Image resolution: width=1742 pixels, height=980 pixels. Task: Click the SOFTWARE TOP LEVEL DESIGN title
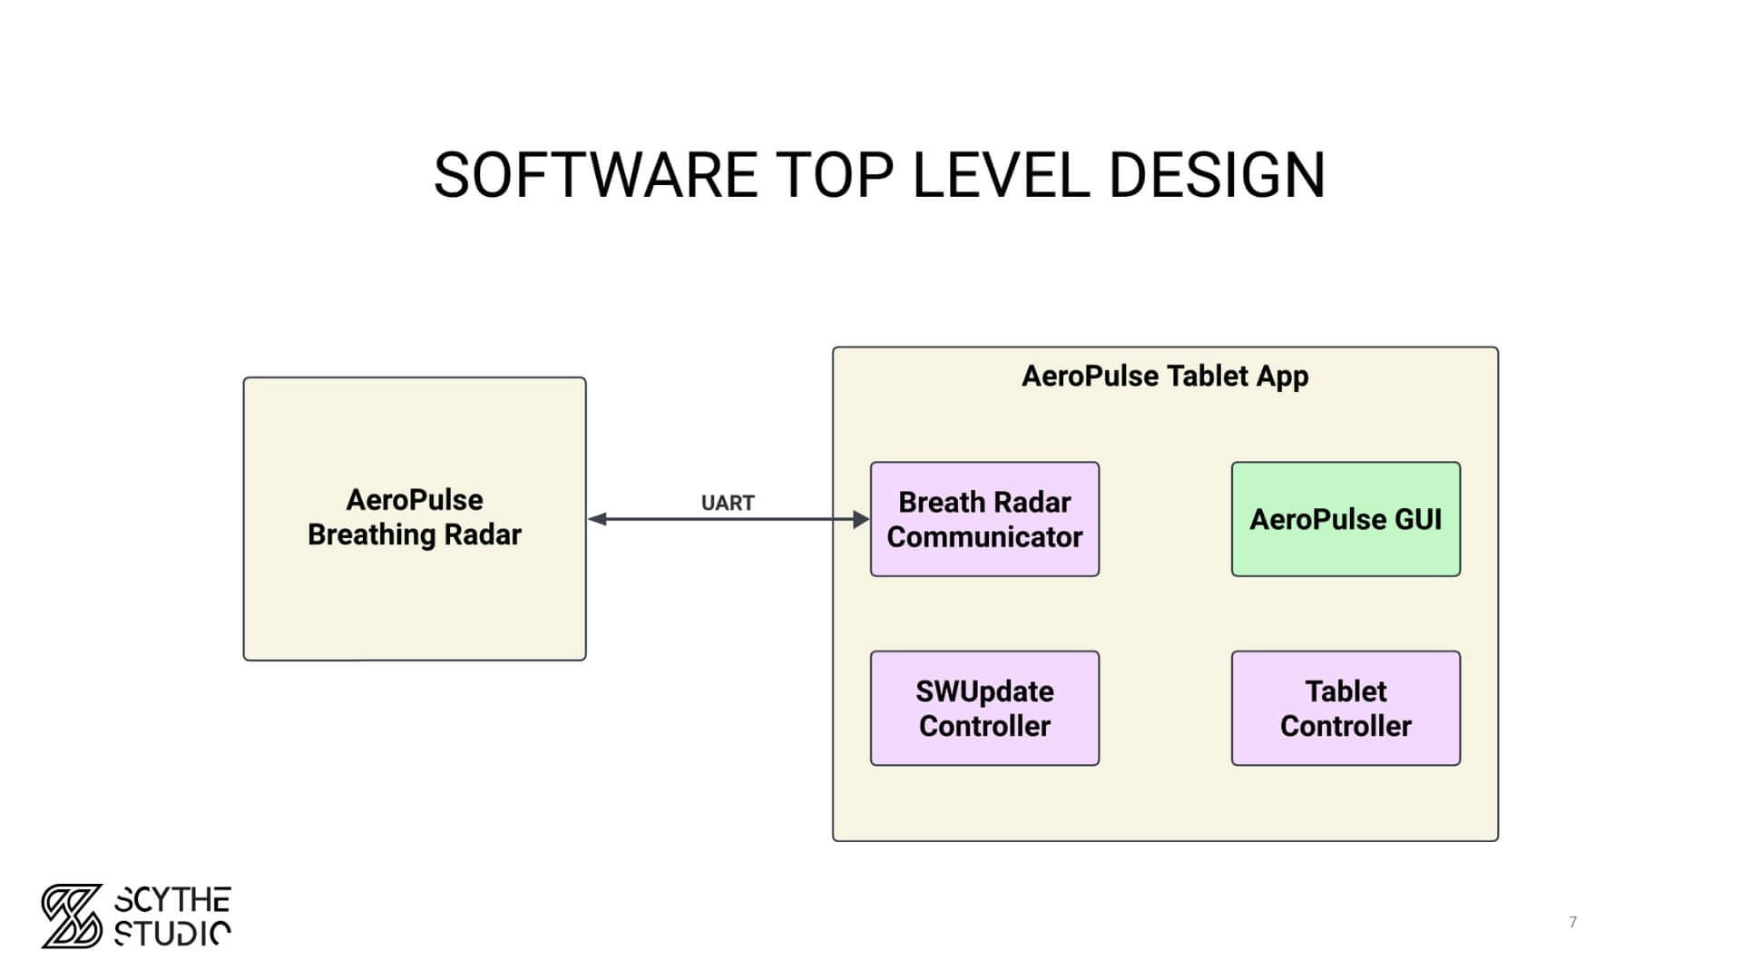click(x=879, y=175)
